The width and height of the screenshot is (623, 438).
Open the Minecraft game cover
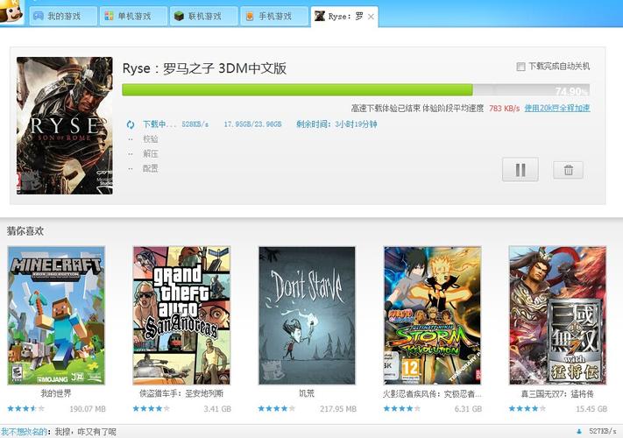(56, 315)
